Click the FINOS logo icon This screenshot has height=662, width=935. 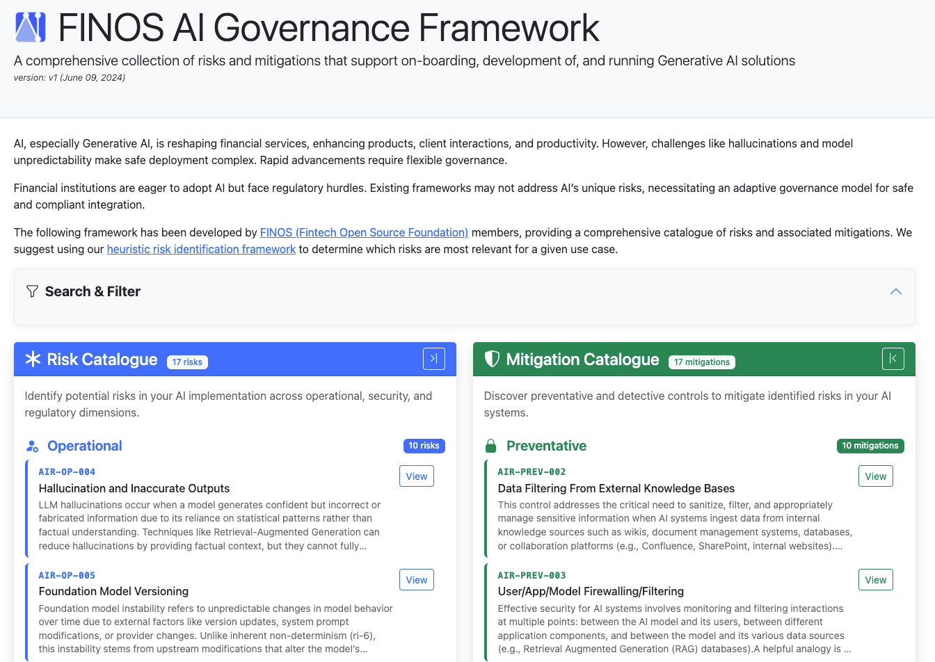tap(31, 28)
